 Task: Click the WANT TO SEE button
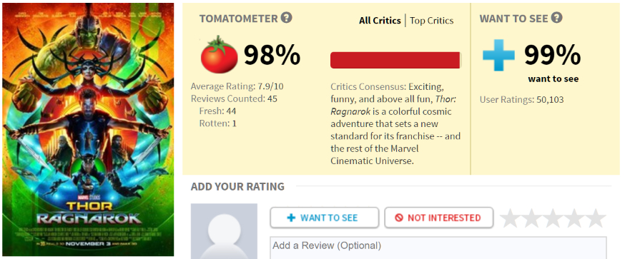pyautogui.click(x=325, y=218)
